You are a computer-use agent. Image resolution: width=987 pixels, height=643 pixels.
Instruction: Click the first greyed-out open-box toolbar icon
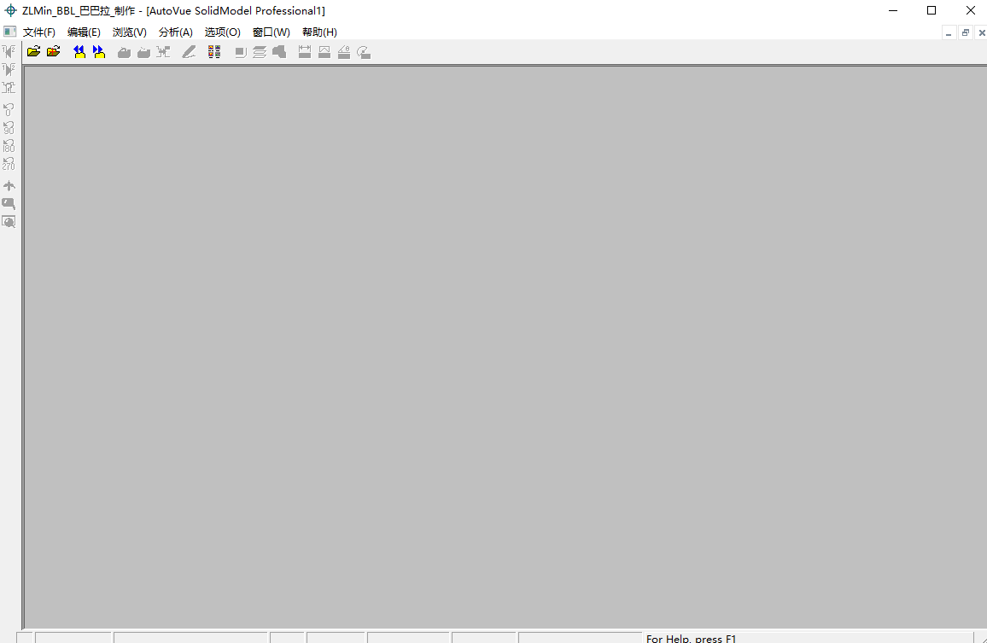(124, 52)
